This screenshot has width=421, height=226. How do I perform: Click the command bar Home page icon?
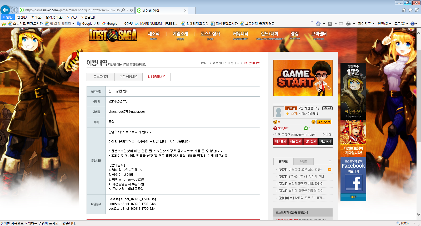point(318,24)
